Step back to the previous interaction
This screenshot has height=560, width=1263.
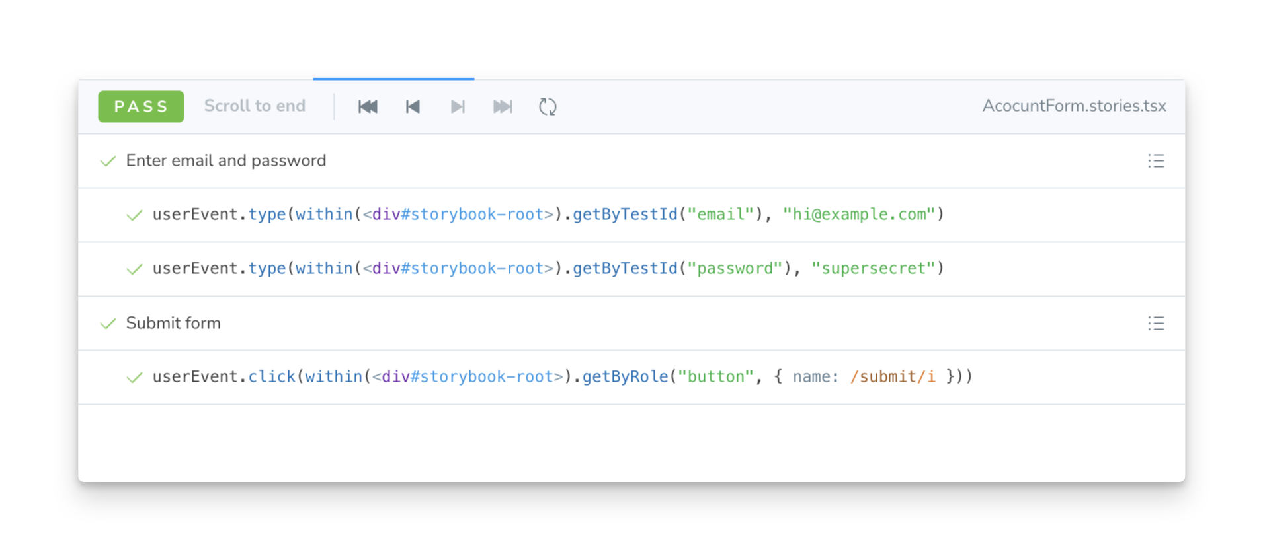click(x=413, y=106)
